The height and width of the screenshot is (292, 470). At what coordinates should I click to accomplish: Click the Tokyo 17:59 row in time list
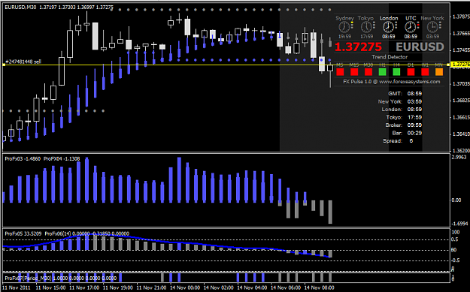pyautogui.click(x=404, y=117)
